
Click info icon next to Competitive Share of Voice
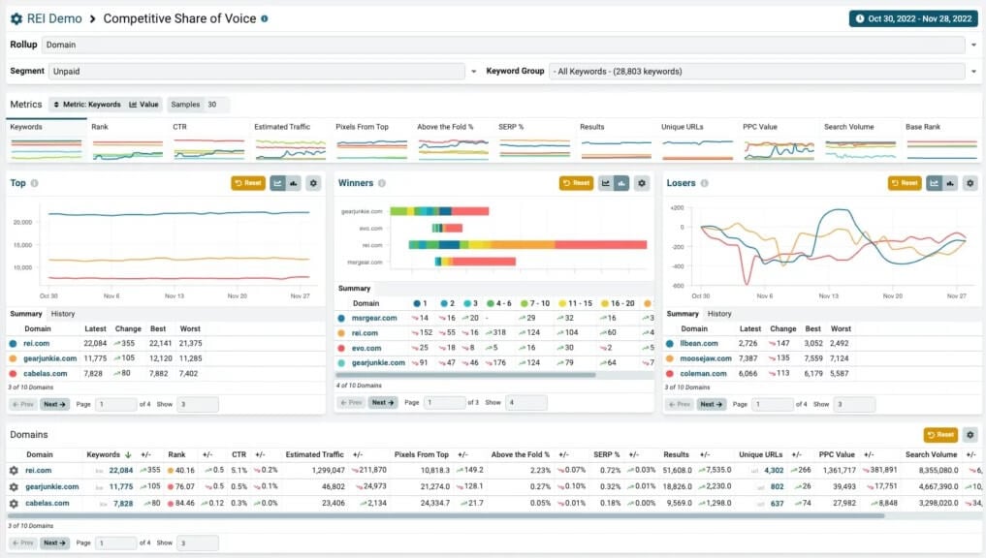265,18
